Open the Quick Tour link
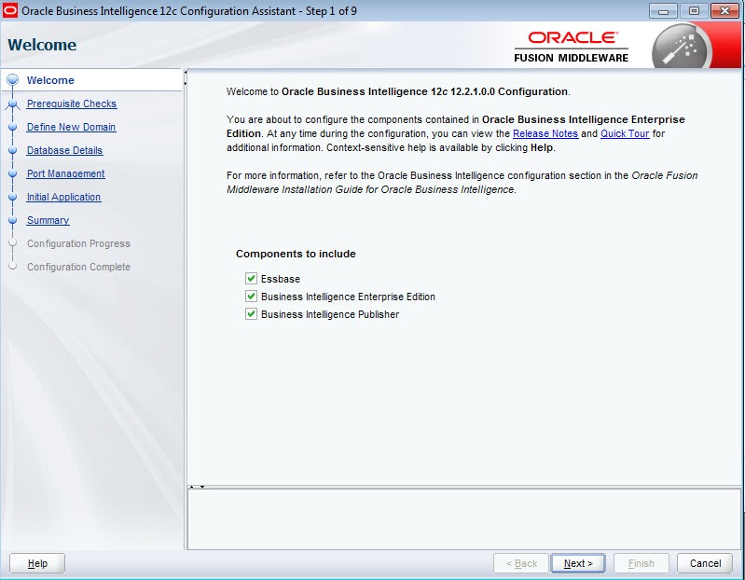Screen dimensions: 745x580 625,133
